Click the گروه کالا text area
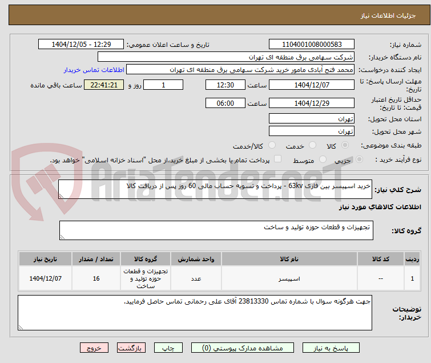 click(x=216, y=230)
